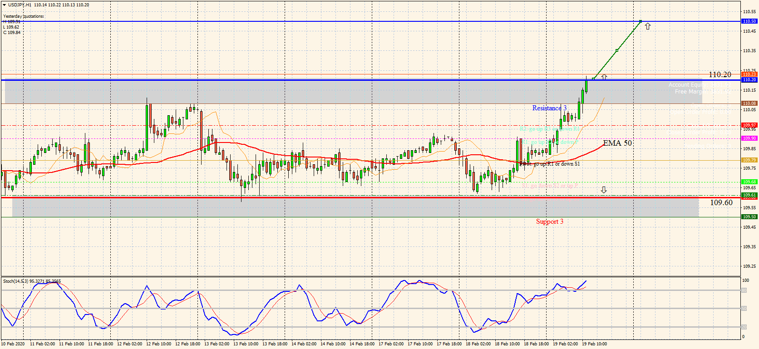Select the red 109.97 price tag
The width and height of the screenshot is (759, 349).
tap(749, 125)
